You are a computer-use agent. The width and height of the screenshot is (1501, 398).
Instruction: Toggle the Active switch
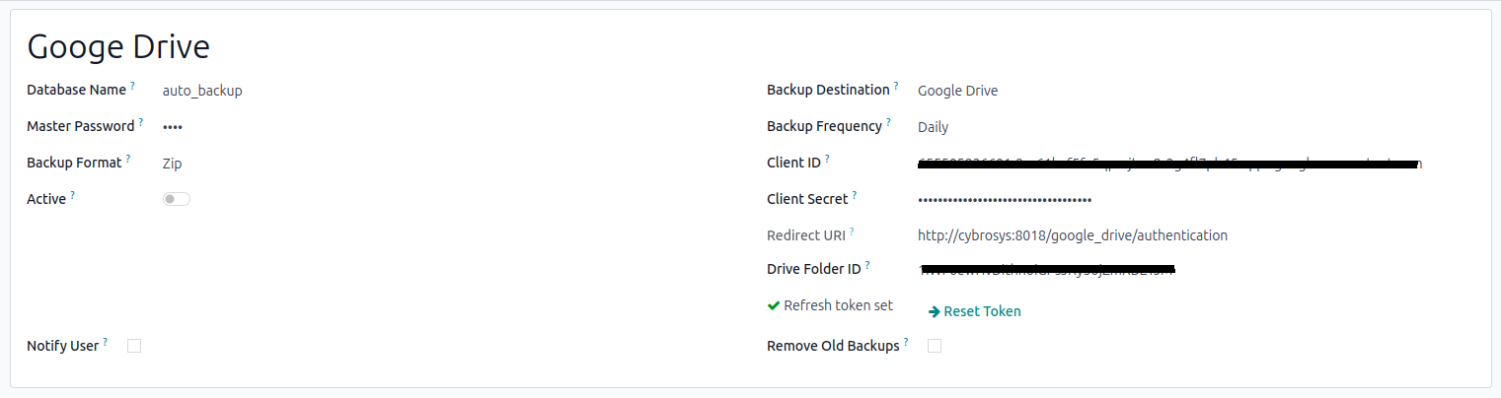point(177,199)
